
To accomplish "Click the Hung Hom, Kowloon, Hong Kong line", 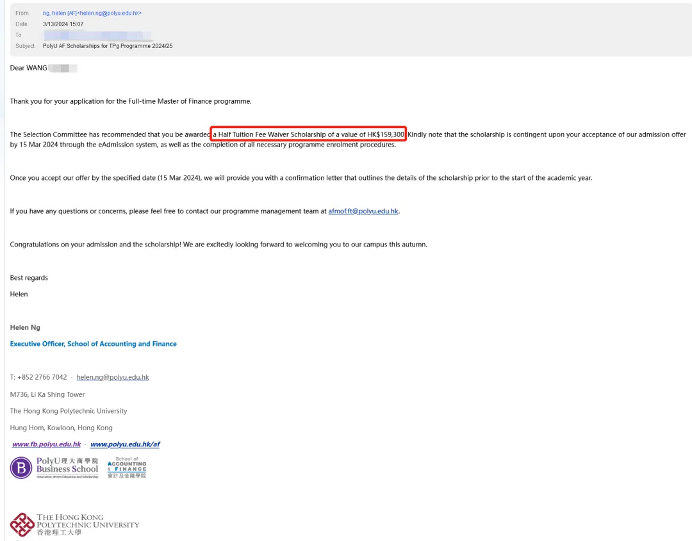I will (x=62, y=428).
